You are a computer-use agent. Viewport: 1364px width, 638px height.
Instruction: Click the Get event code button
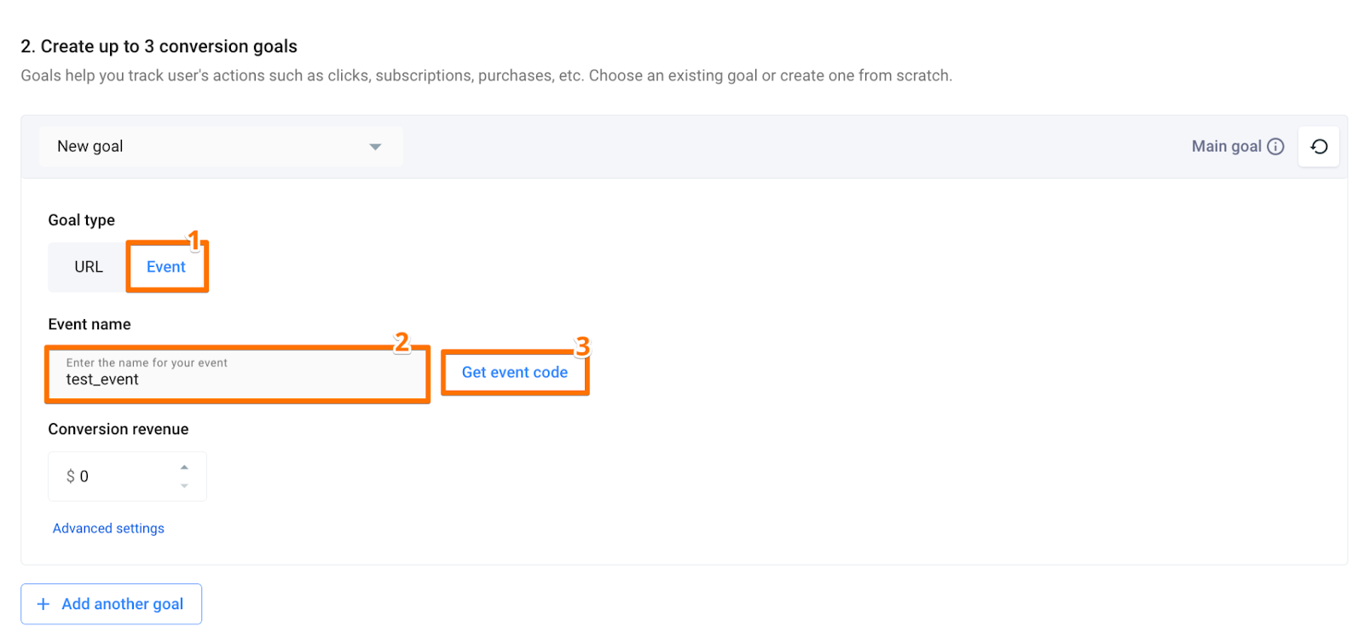[x=515, y=373]
